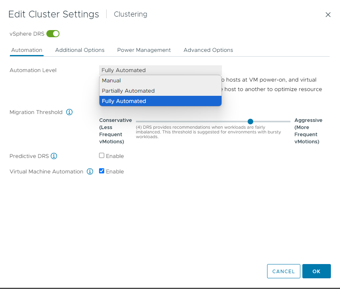Select Fully Automated option in list

coord(160,101)
